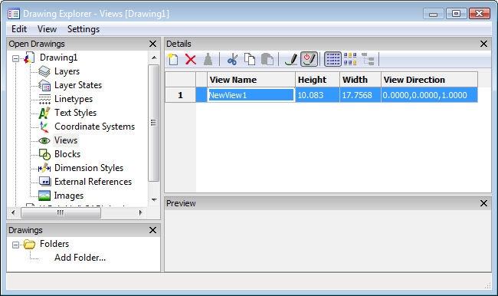Image resolution: width=498 pixels, height=296 pixels.
Task: Select Text Styles in the tree
Action: tap(75, 113)
